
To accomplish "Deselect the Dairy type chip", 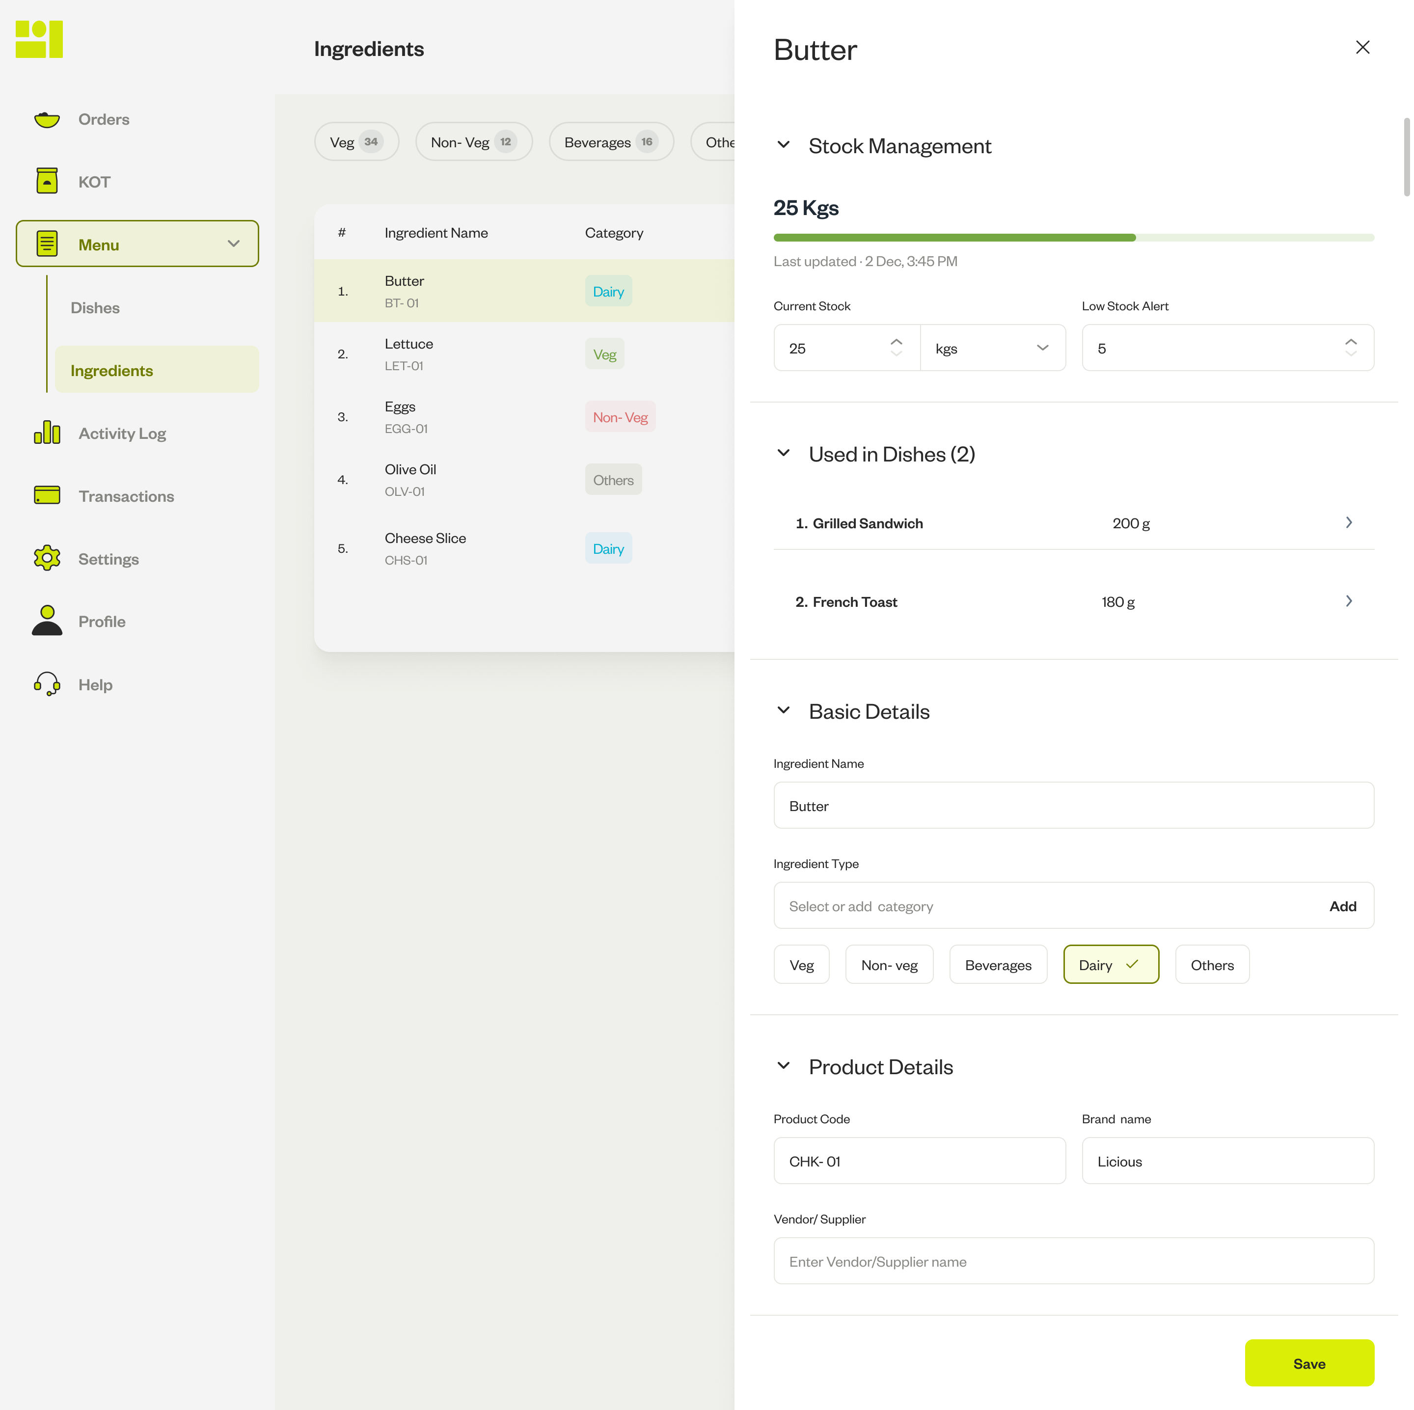I will click(x=1110, y=964).
